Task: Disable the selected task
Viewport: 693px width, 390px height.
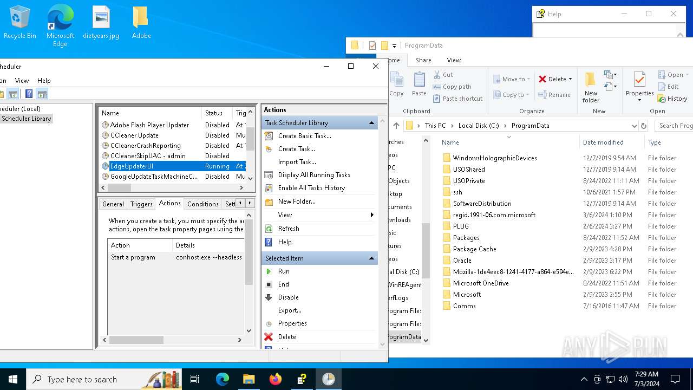Action: (x=288, y=297)
